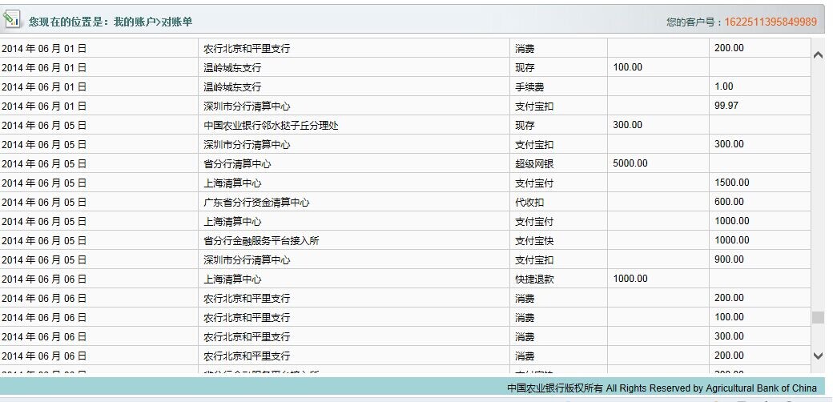This screenshot has width=833, height=402.
Task: Click the 我的账户>对账单 breadcrumb text
Action: tap(153, 22)
